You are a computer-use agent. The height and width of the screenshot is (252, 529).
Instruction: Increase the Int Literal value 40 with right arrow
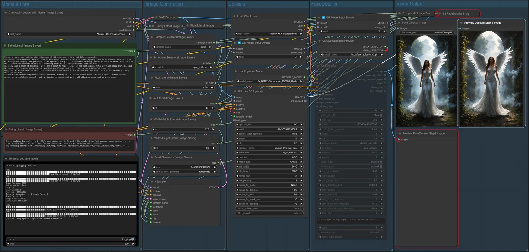pos(214,108)
